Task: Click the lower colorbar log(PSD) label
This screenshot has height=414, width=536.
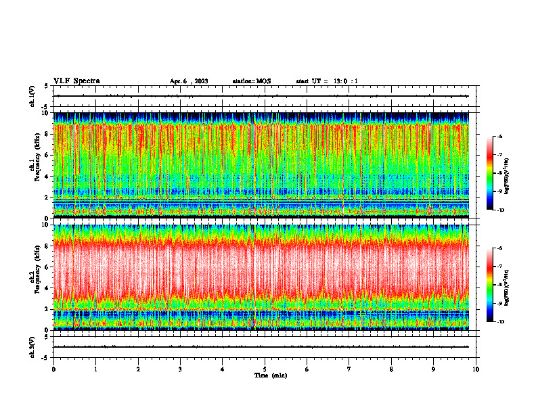Action: pyautogui.click(x=507, y=287)
